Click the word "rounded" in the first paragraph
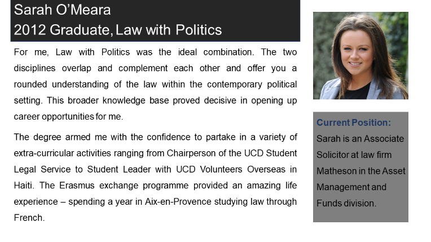Viewport: 431px width, 242px height. pos(30,84)
